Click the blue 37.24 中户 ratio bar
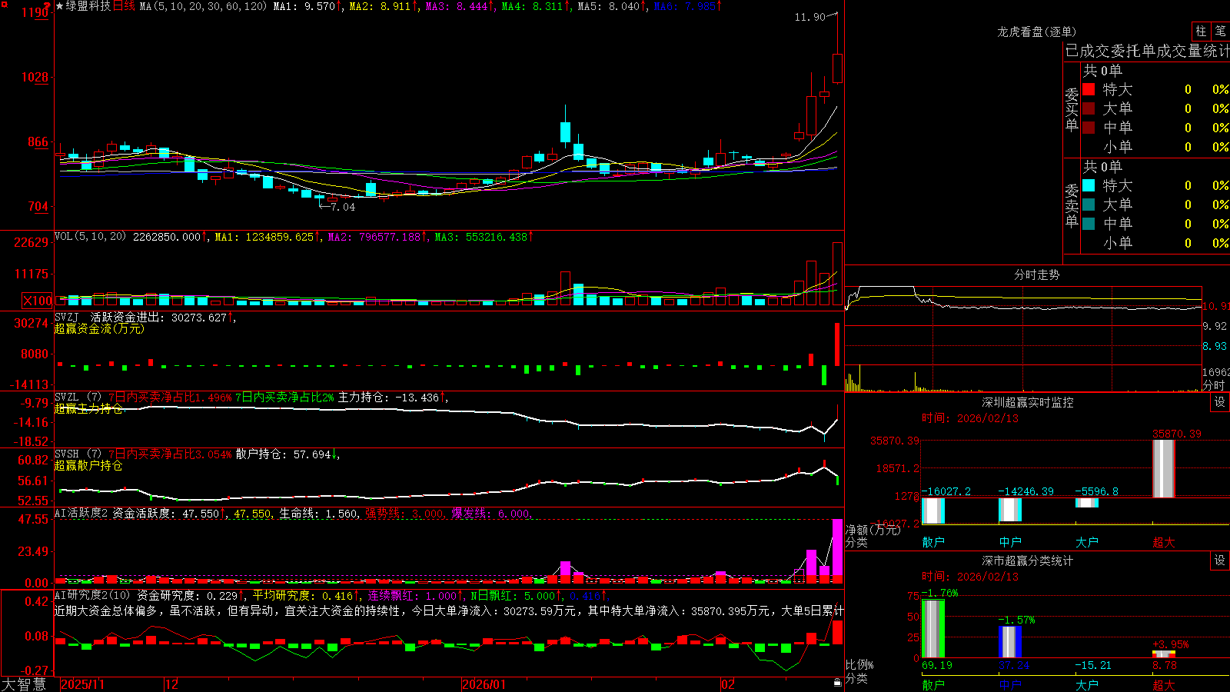 (1010, 642)
